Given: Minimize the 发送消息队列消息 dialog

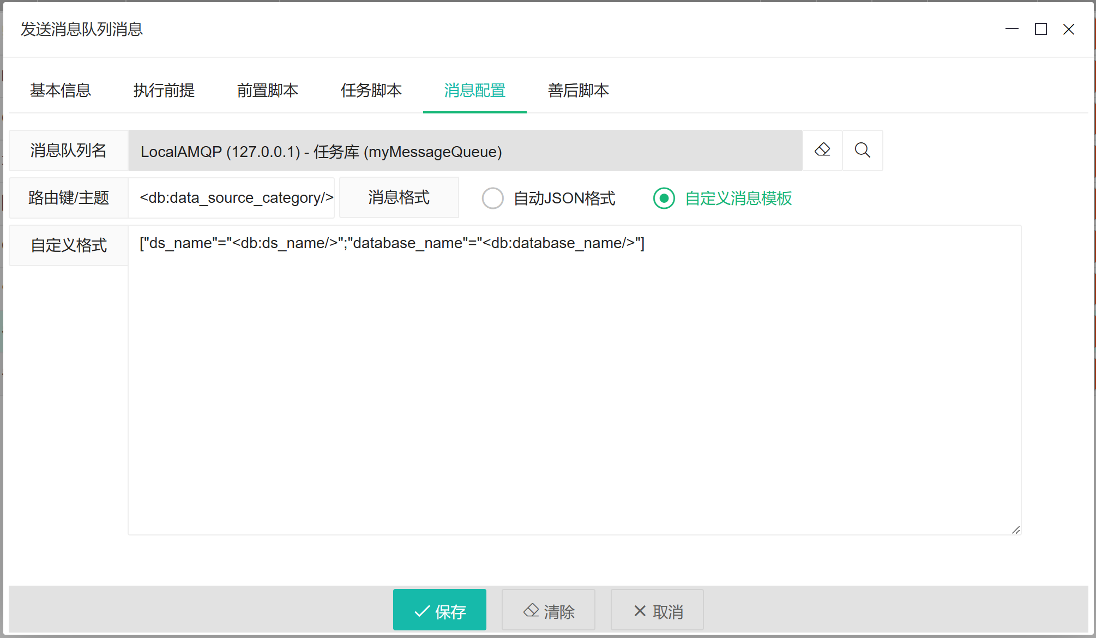Looking at the screenshot, I should click(1012, 29).
